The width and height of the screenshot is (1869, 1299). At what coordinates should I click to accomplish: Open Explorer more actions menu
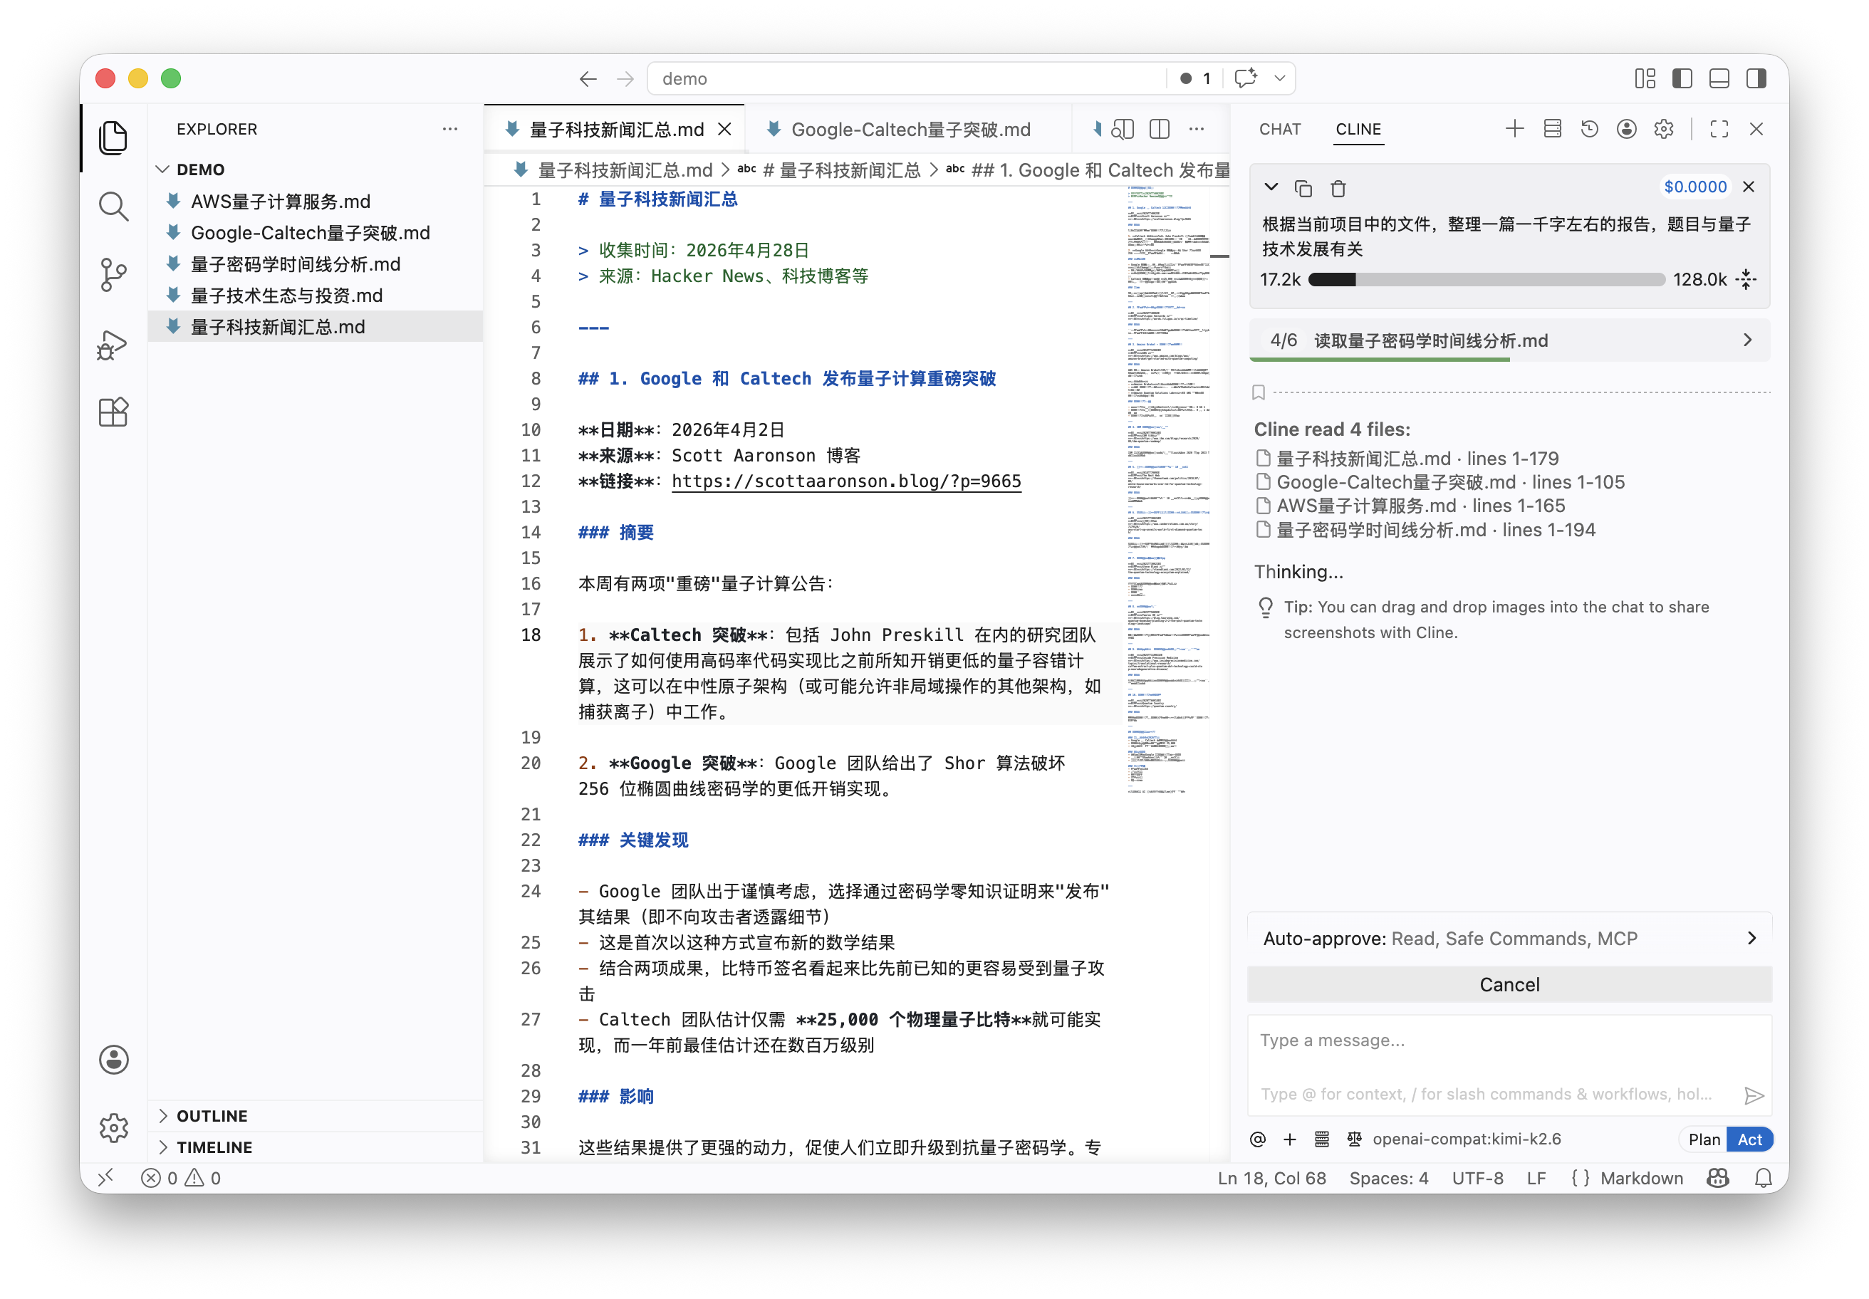tap(450, 129)
